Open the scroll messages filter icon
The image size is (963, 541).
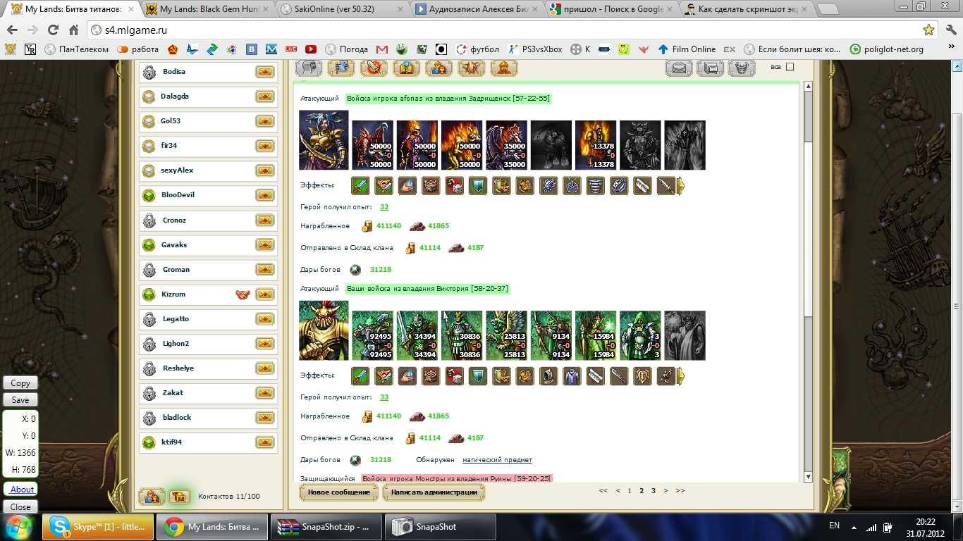pos(309,68)
